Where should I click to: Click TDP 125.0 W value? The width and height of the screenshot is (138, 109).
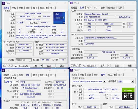point(46,17)
